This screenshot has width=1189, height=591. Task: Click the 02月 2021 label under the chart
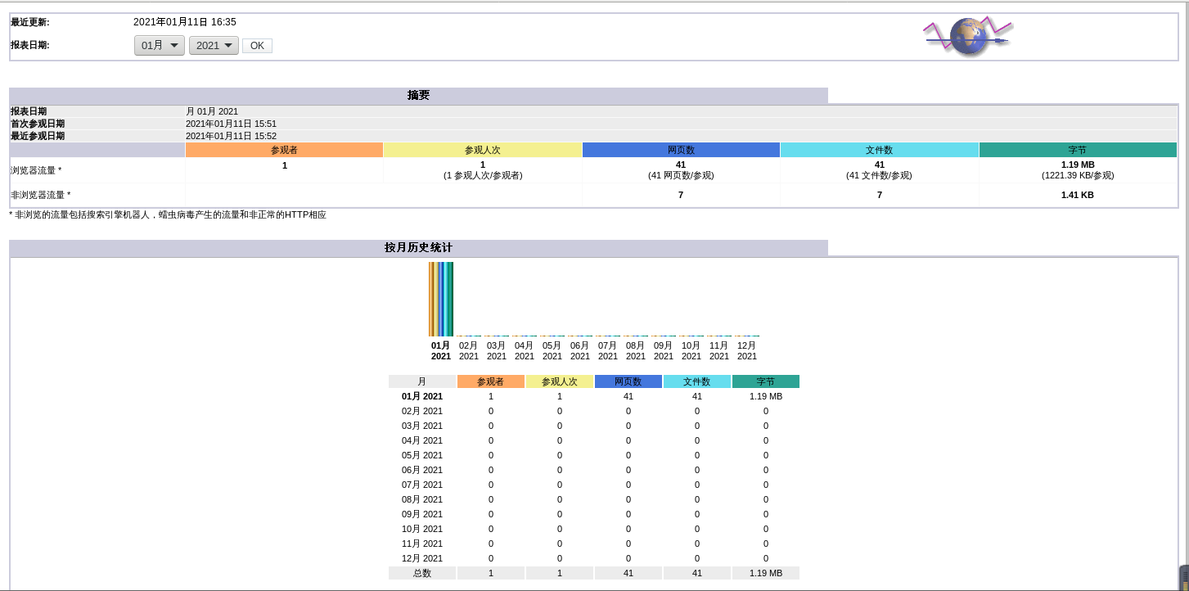(x=469, y=350)
